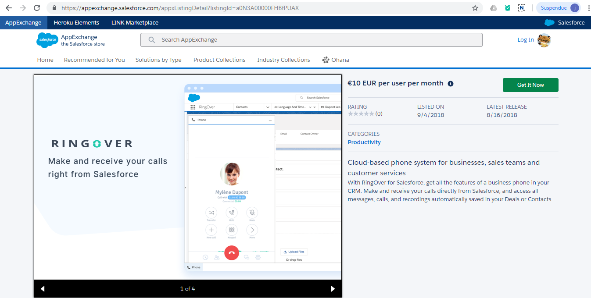
Task: Click the AppExchange the Salesforce store title
Action: (83, 40)
